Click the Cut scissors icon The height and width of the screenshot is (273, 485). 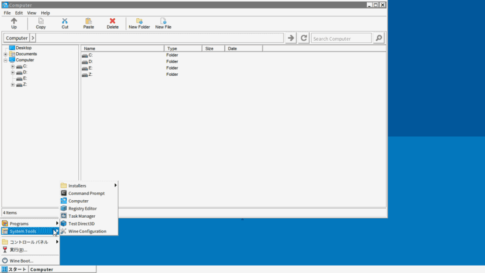[x=65, y=21]
